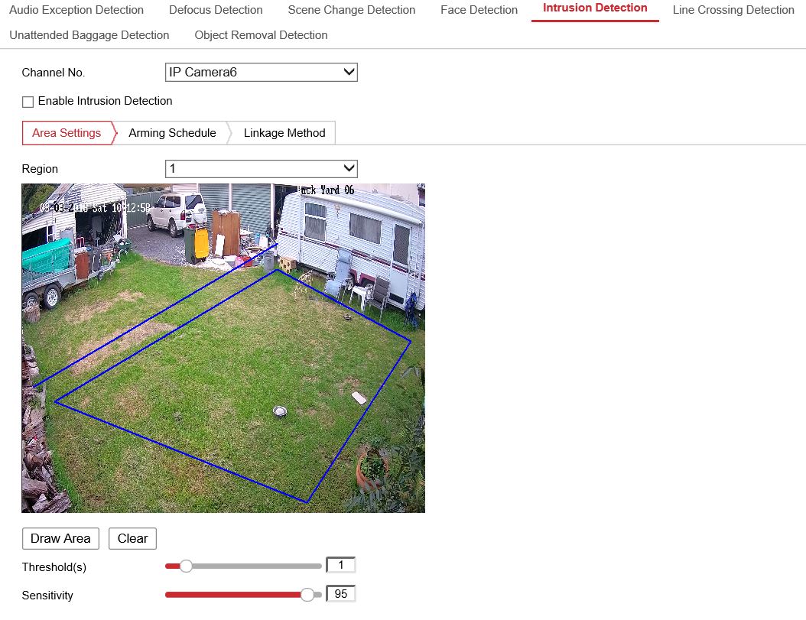Click the Sensitivity value field showing 95
Image resolution: width=806 pixels, height=620 pixels.
[x=341, y=594]
